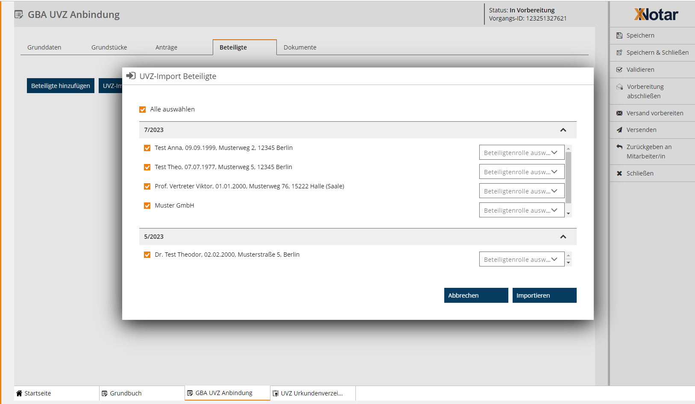Click the UVZ-Import dialog title icon
695x404 pixels.
coord(131,76)
